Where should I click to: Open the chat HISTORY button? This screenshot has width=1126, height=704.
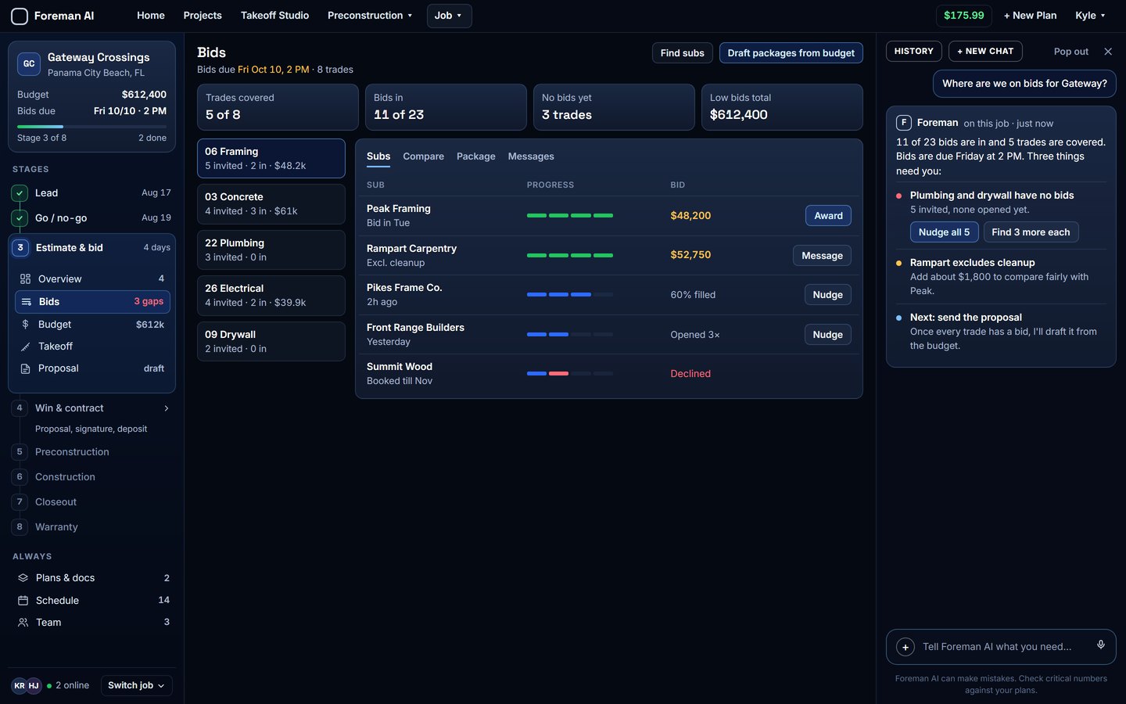(913, 52)
